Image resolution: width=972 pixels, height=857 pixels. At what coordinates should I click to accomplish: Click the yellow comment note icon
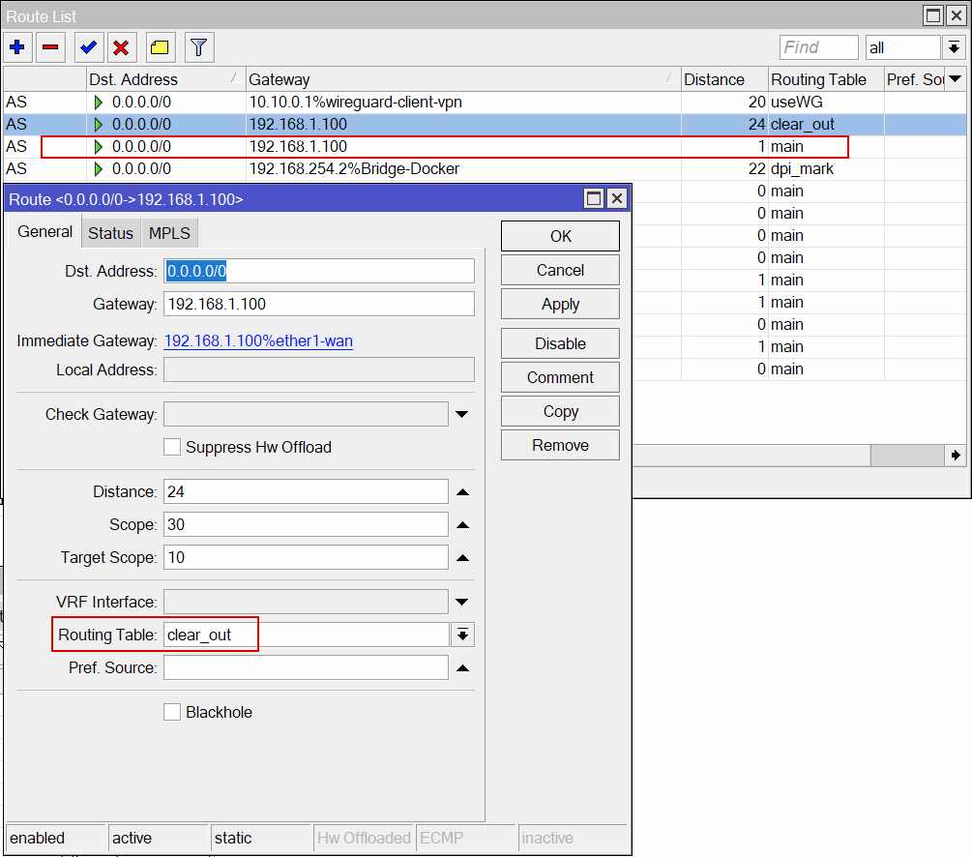(x=160, y=47)
